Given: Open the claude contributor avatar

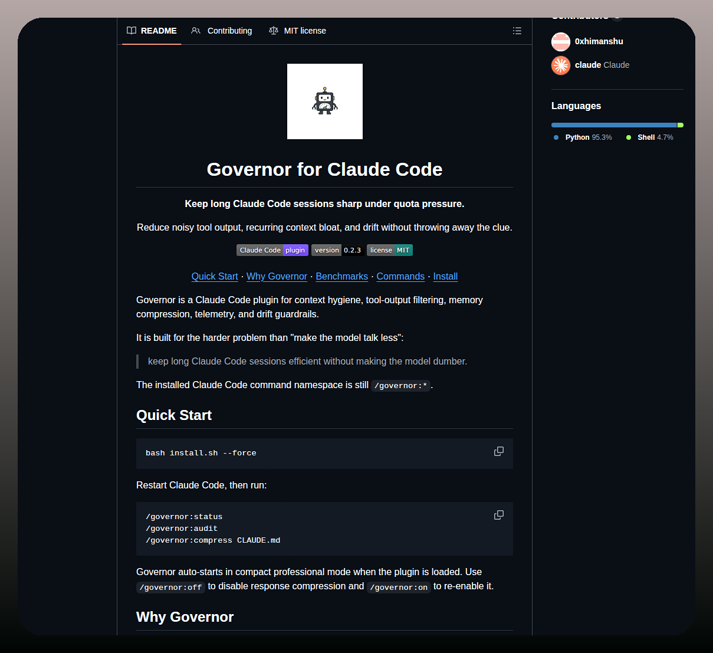Looking at the screenshot, I should [561, 65].
